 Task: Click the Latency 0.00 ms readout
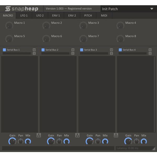[127, 148]
